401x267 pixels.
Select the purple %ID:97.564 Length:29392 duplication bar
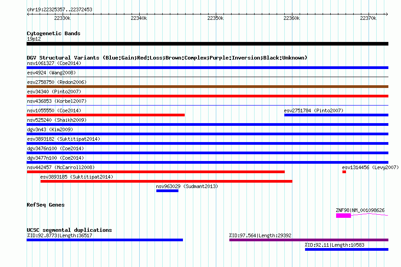tap(309, 240)
